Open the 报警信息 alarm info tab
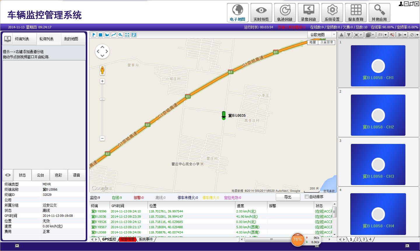The image size is (420, 251). 128,239
